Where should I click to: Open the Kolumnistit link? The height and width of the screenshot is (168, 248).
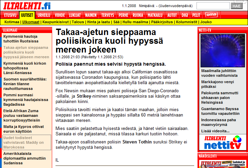[x=187, y=22]
